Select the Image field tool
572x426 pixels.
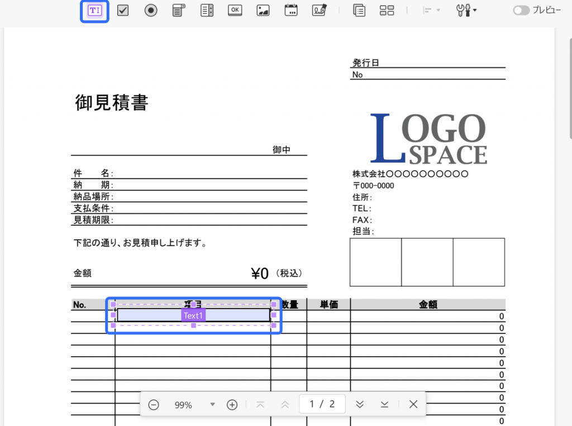click(x=263, y=10)
